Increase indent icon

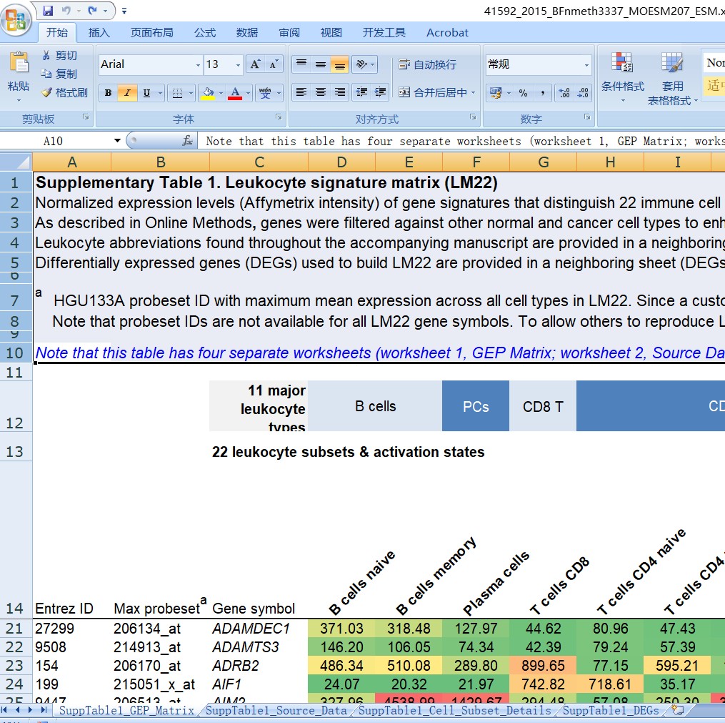380,92
